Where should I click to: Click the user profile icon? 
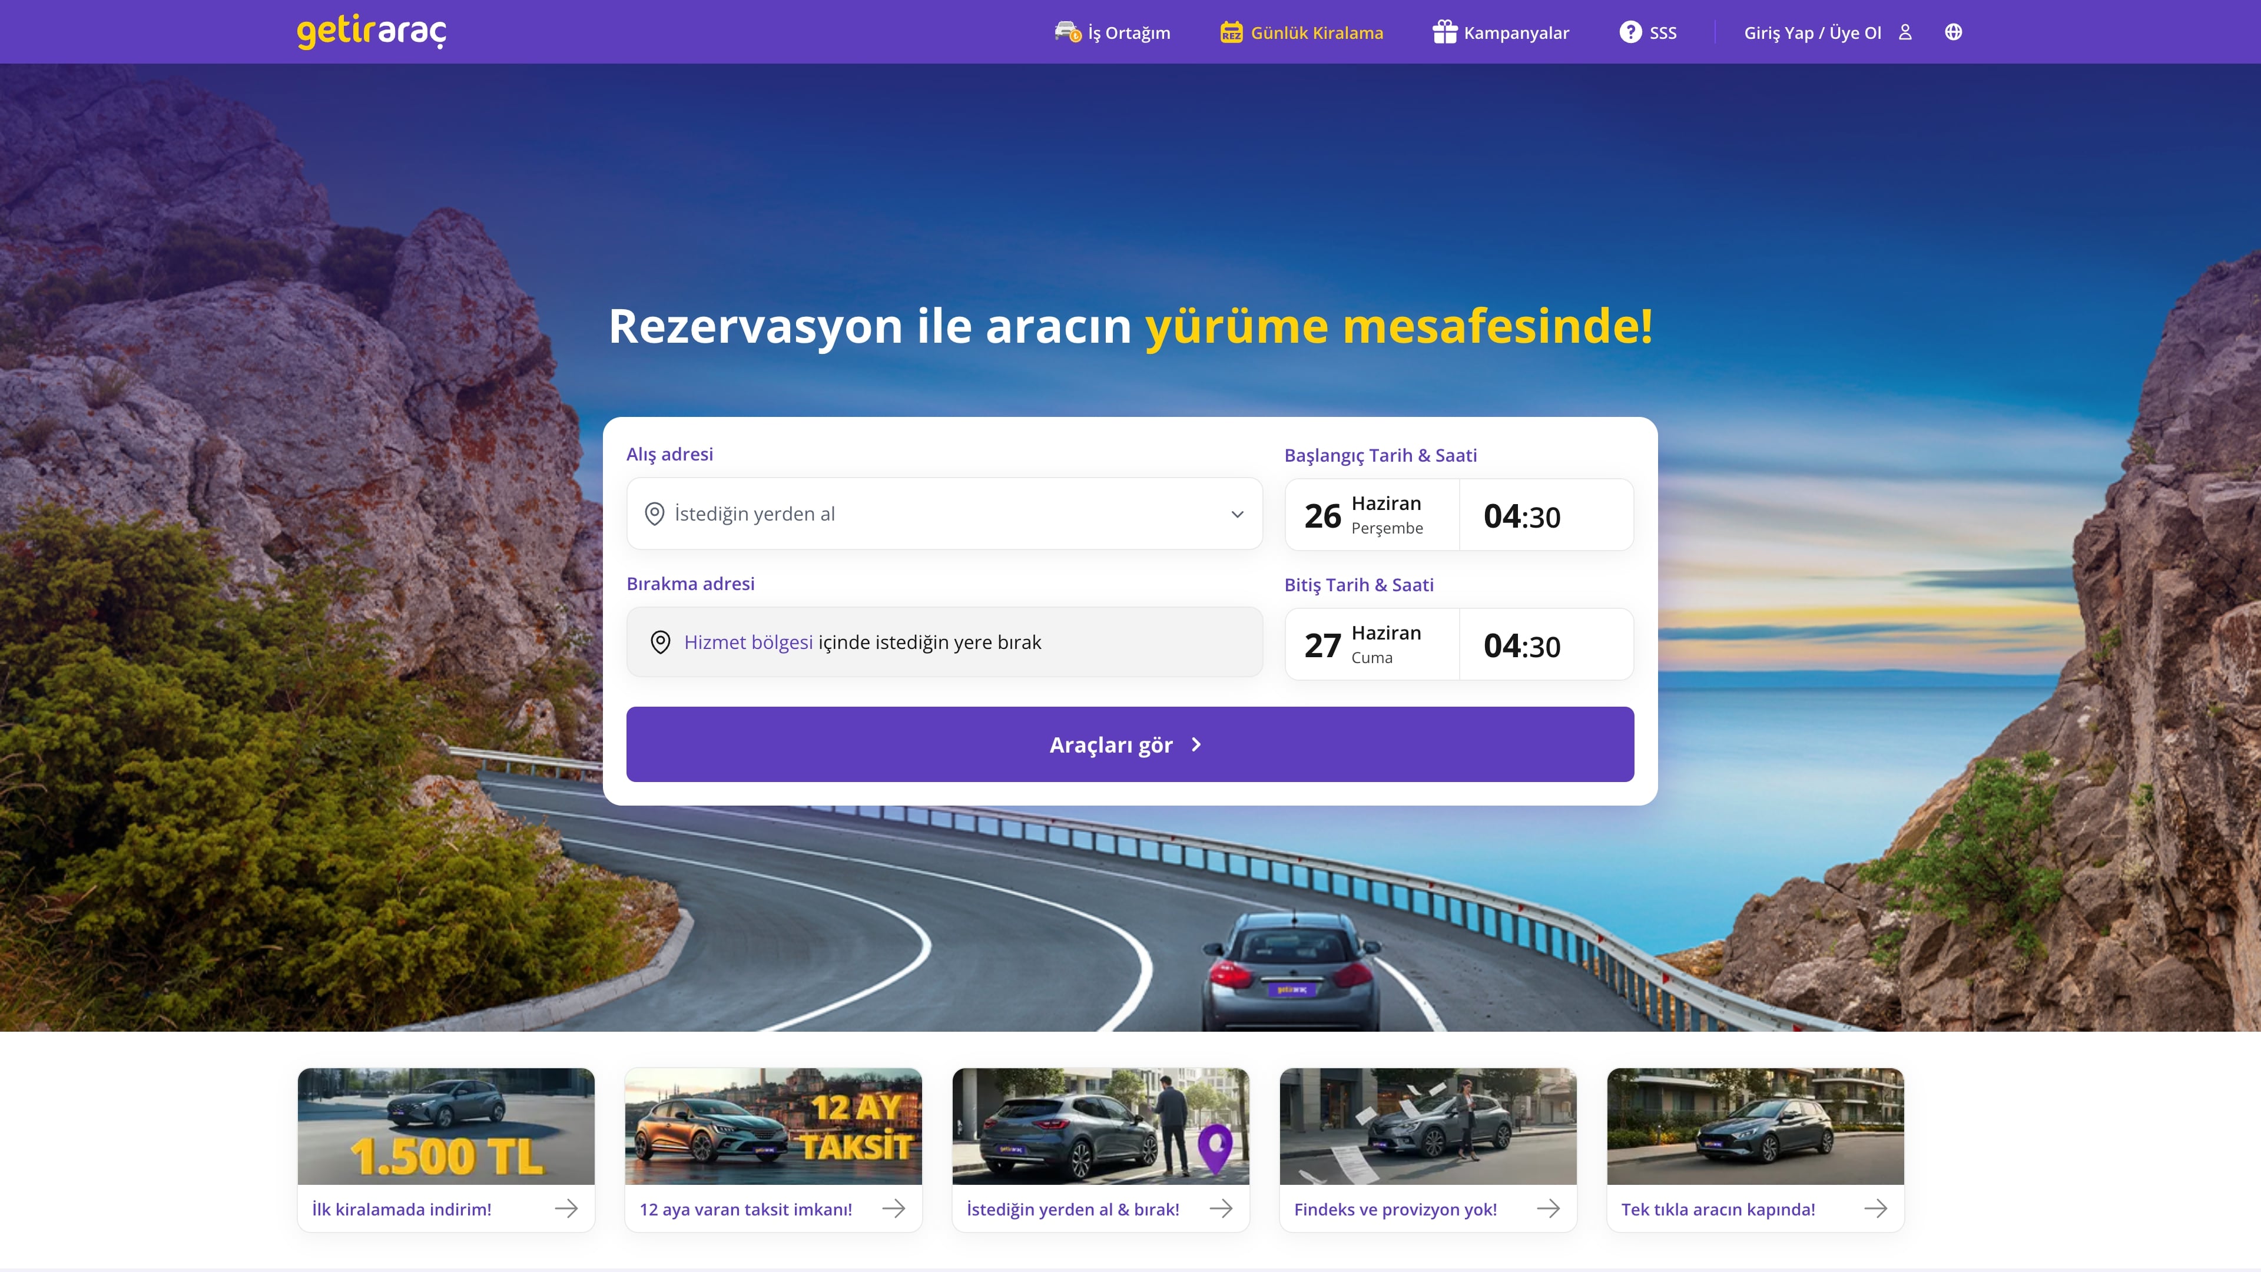coord(1905,32)
